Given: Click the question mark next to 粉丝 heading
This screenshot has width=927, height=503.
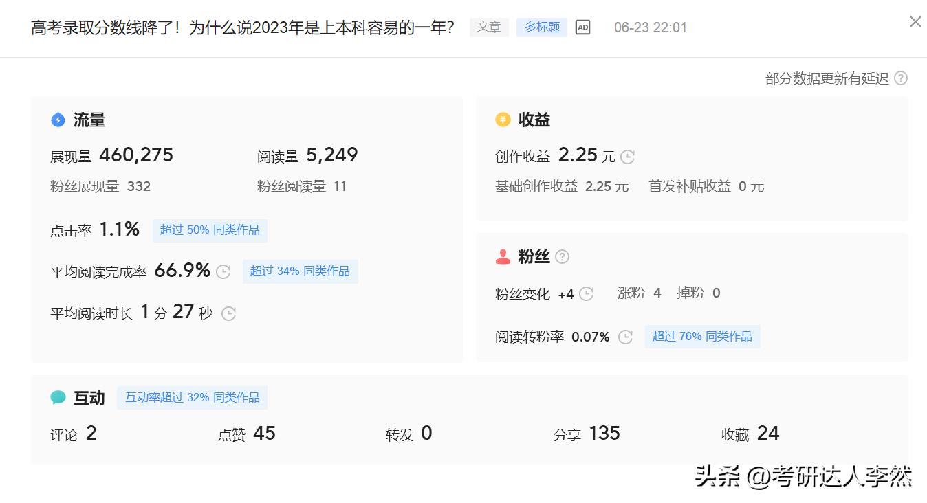Looking at the screenshot, I should (563, 256).
